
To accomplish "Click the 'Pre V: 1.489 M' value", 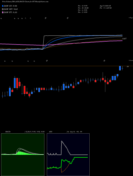I will tap(105, 8).
